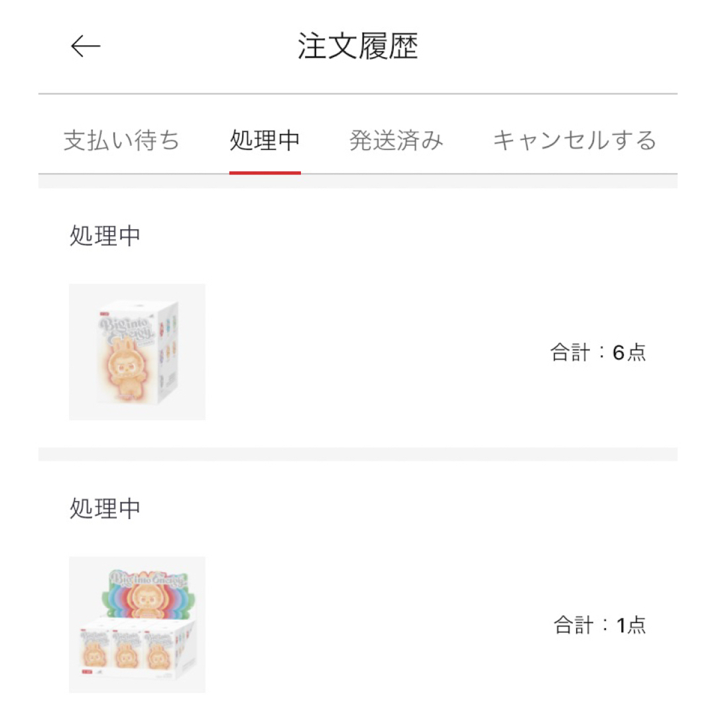Click the 注文履歴 page title
716x716 pixels.
357,46
